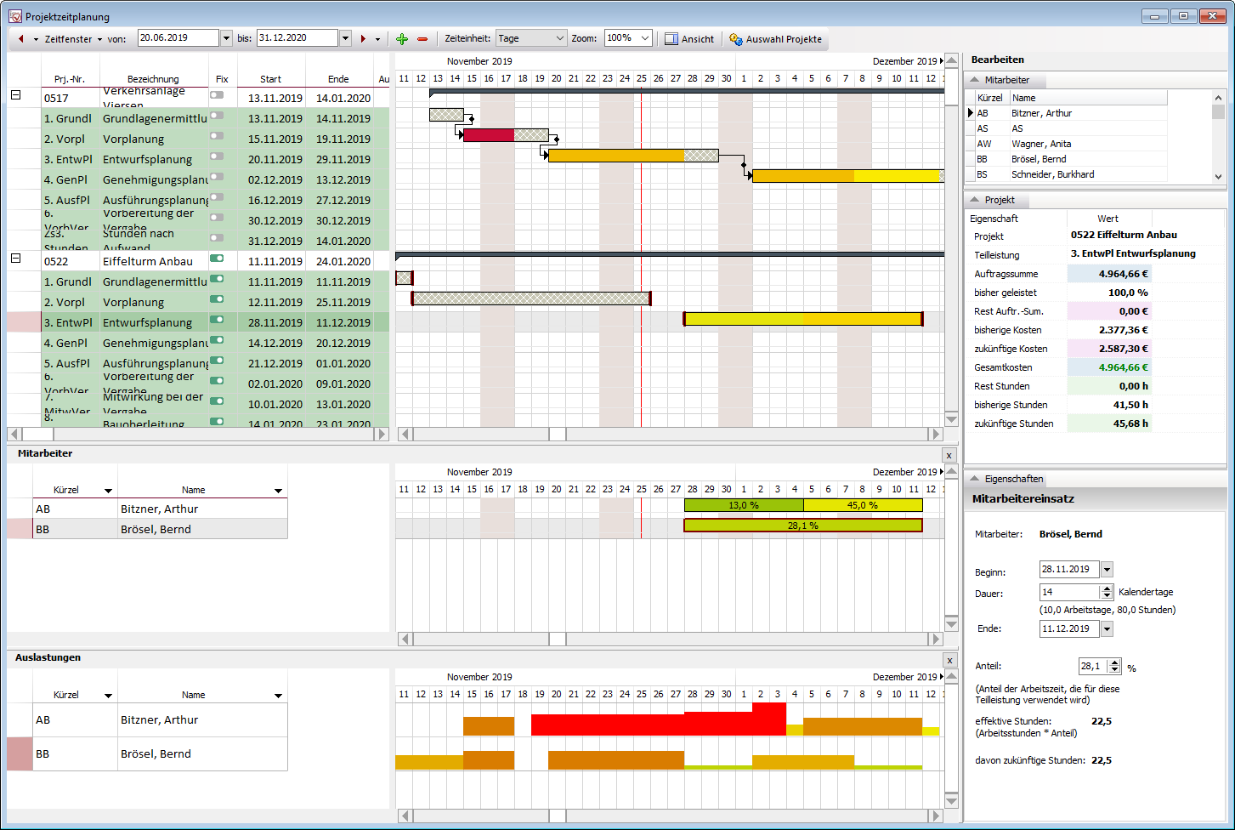Open the Ansicht view options
1235x830 pixels.
(689, 39)
